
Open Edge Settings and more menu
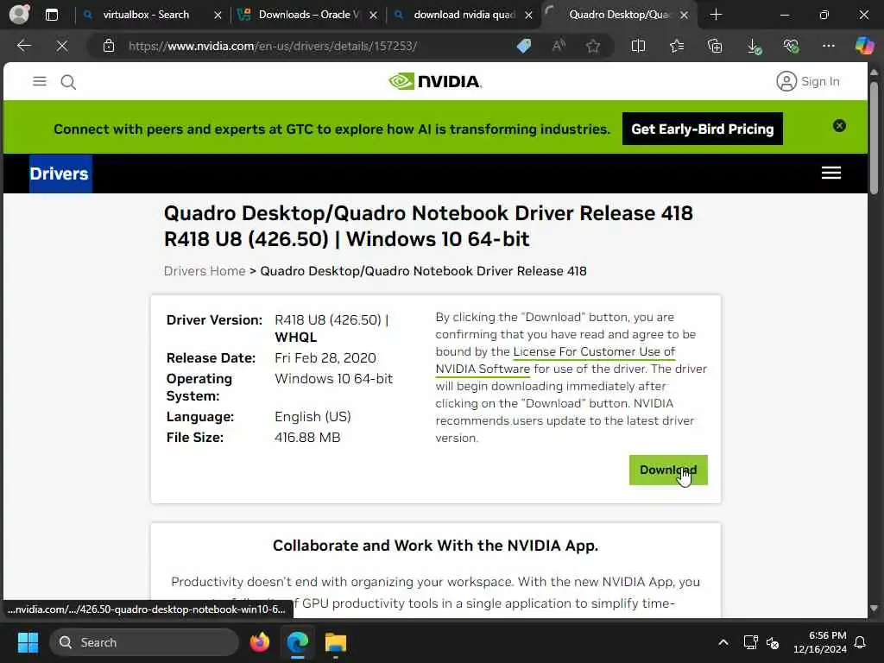coord(828,46)
